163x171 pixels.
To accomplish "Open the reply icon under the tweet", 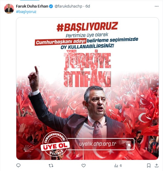I will 18,166.
